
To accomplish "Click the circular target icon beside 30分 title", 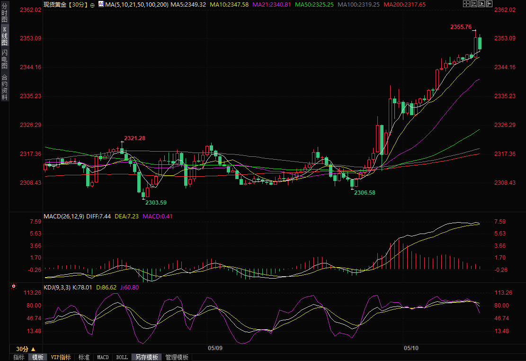I will click(92, 5).
